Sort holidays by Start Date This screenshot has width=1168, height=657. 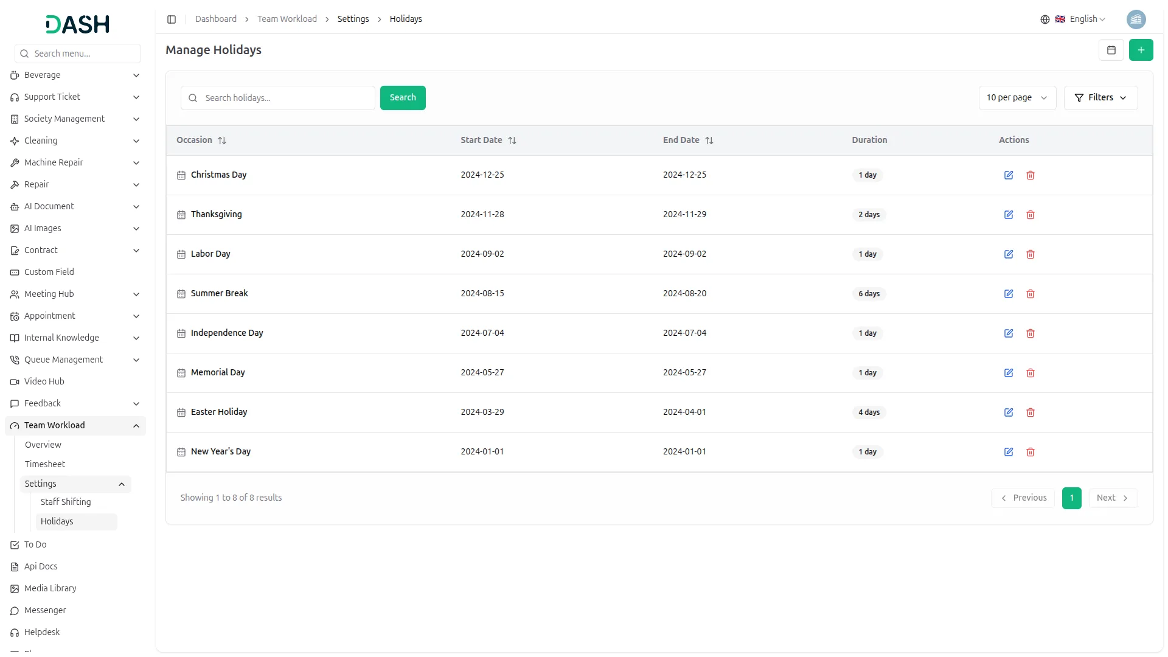click(x=512, y=141)
